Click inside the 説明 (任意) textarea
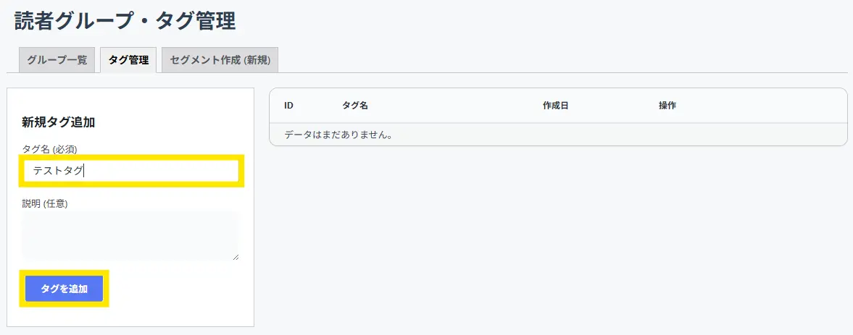The width and height of the screenshot is (853, 335). [x=130, y=236]
